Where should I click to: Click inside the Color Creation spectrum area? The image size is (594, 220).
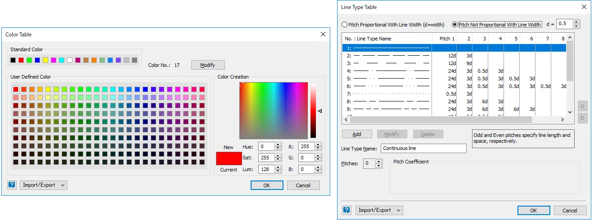tap(274, 110)
